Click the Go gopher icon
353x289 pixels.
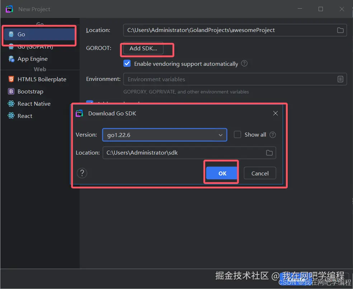(x=11, y=34)
